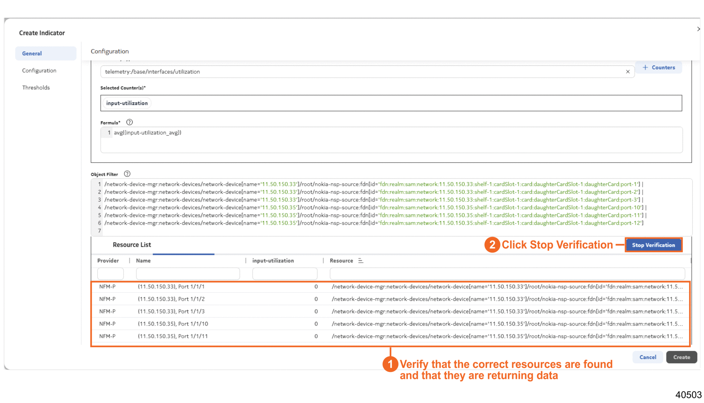Click the Stop Verification button
704x403 pixels.
pos(653,245)
